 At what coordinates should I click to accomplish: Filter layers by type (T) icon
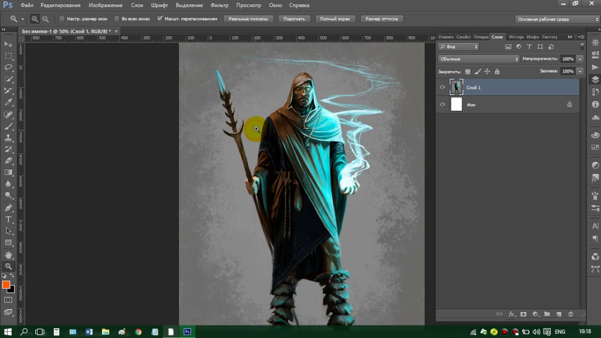(x=529, y=46)
